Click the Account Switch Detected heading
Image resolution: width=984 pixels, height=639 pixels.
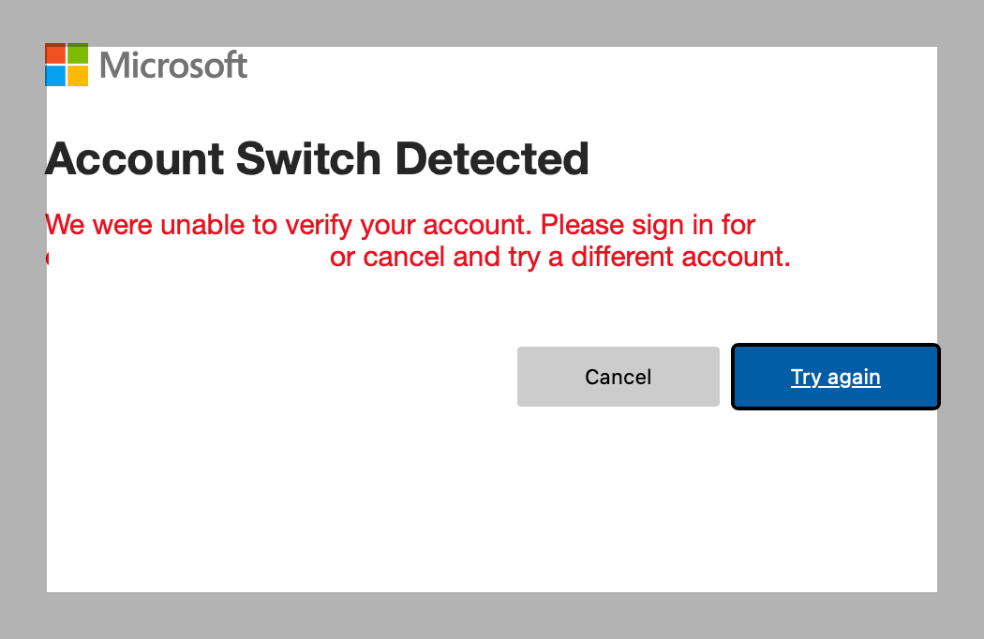coord(317,158)
